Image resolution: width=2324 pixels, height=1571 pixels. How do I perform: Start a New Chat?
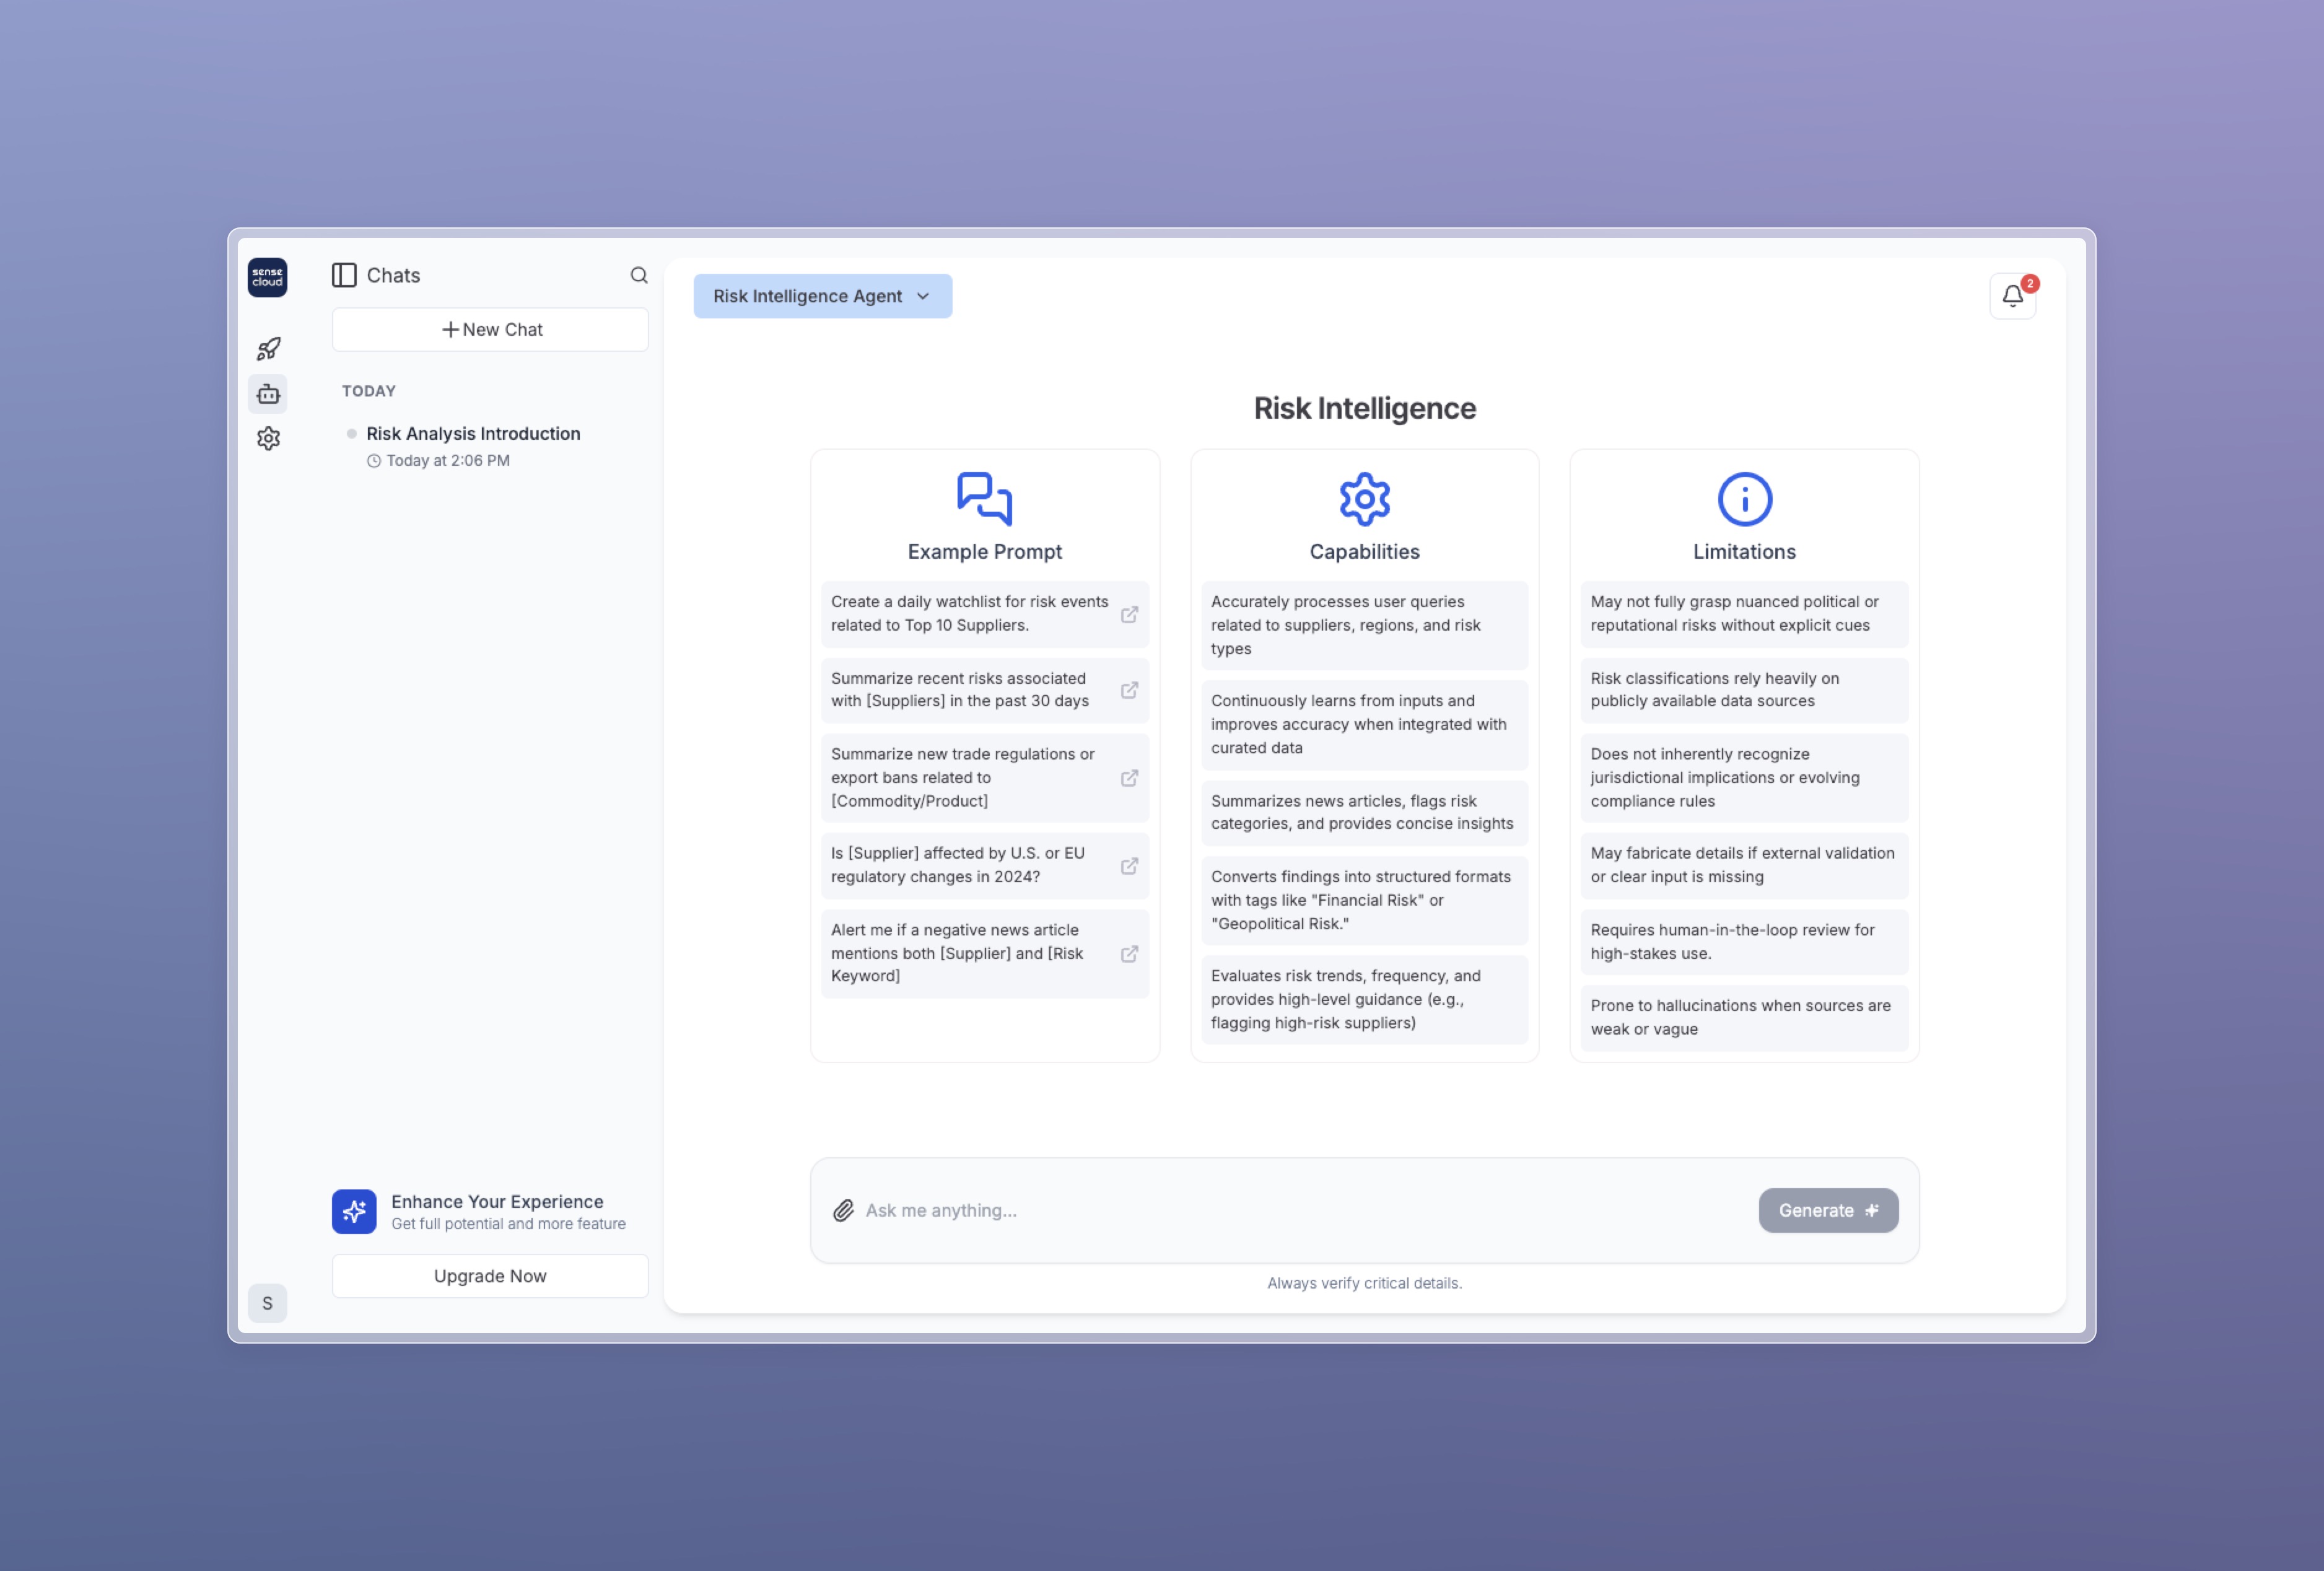click(x=489, y=329)
